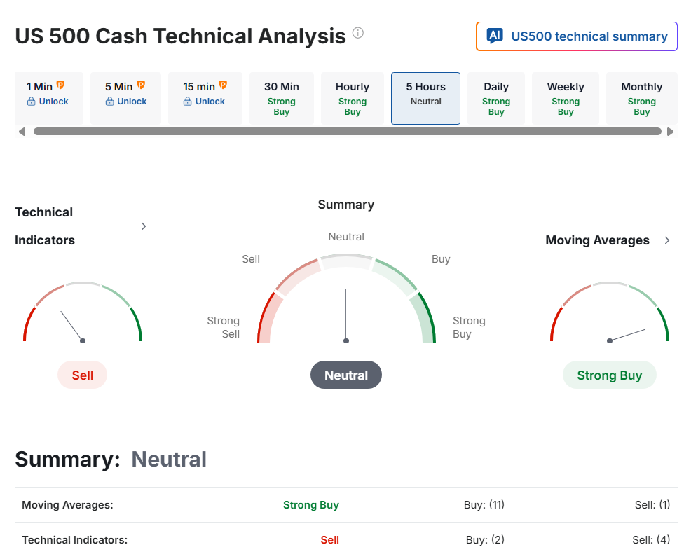691x552 pixels.
Task: Choose the 30 Min timeframe tab
Action: 281,98
